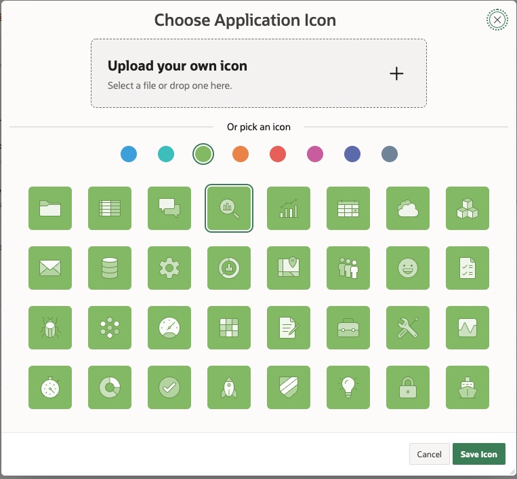Select the cloud icon
517x479 pixels.
[x=408, y=208]
